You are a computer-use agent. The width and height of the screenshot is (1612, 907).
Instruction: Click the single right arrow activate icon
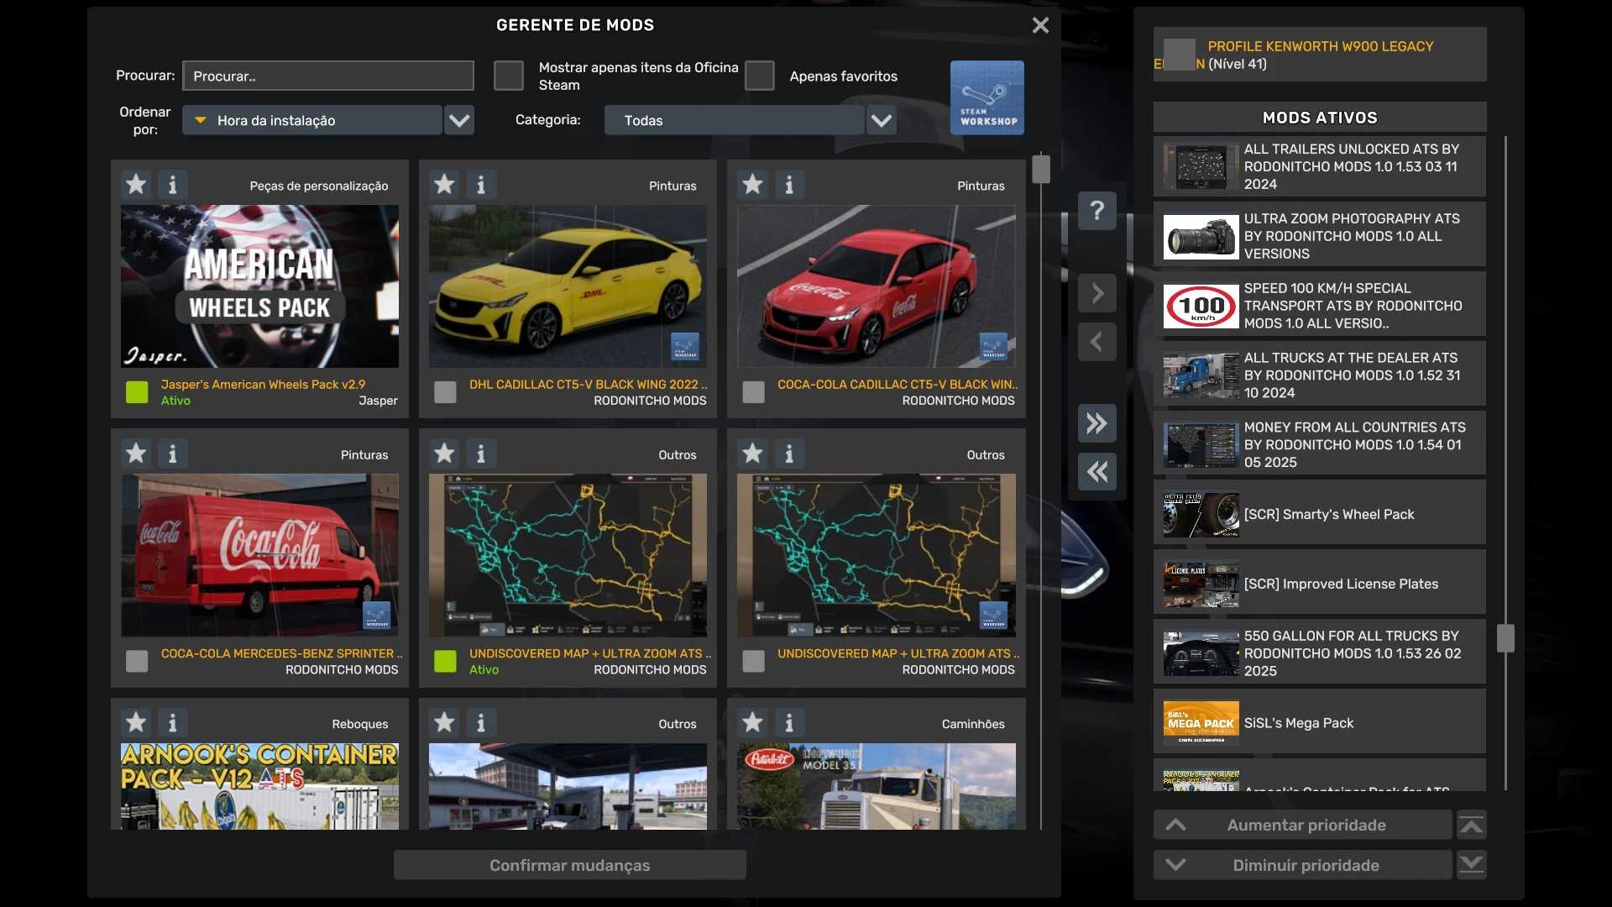pyautogui.click(x=1096, y=293)
